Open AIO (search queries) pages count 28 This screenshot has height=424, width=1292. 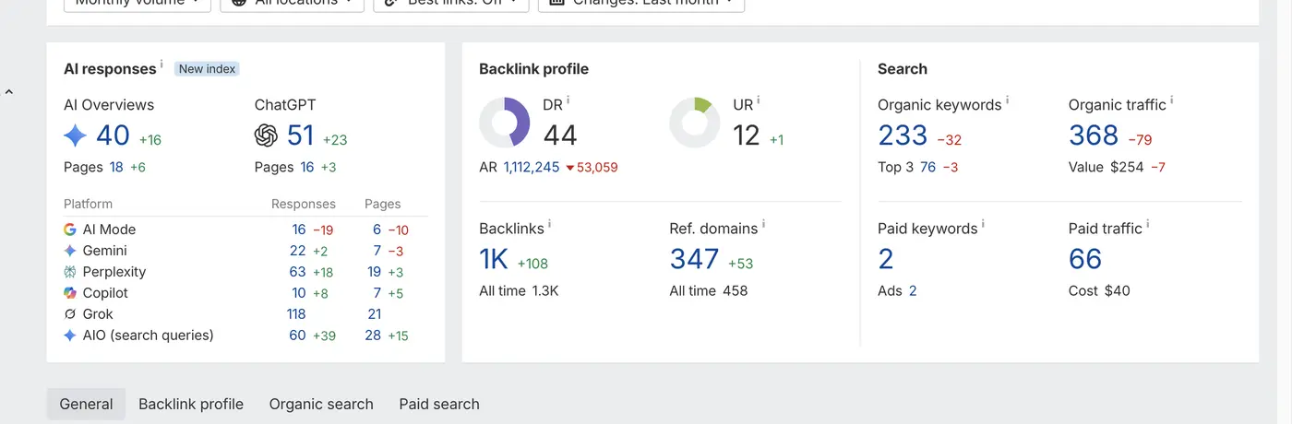coord(373,336)
